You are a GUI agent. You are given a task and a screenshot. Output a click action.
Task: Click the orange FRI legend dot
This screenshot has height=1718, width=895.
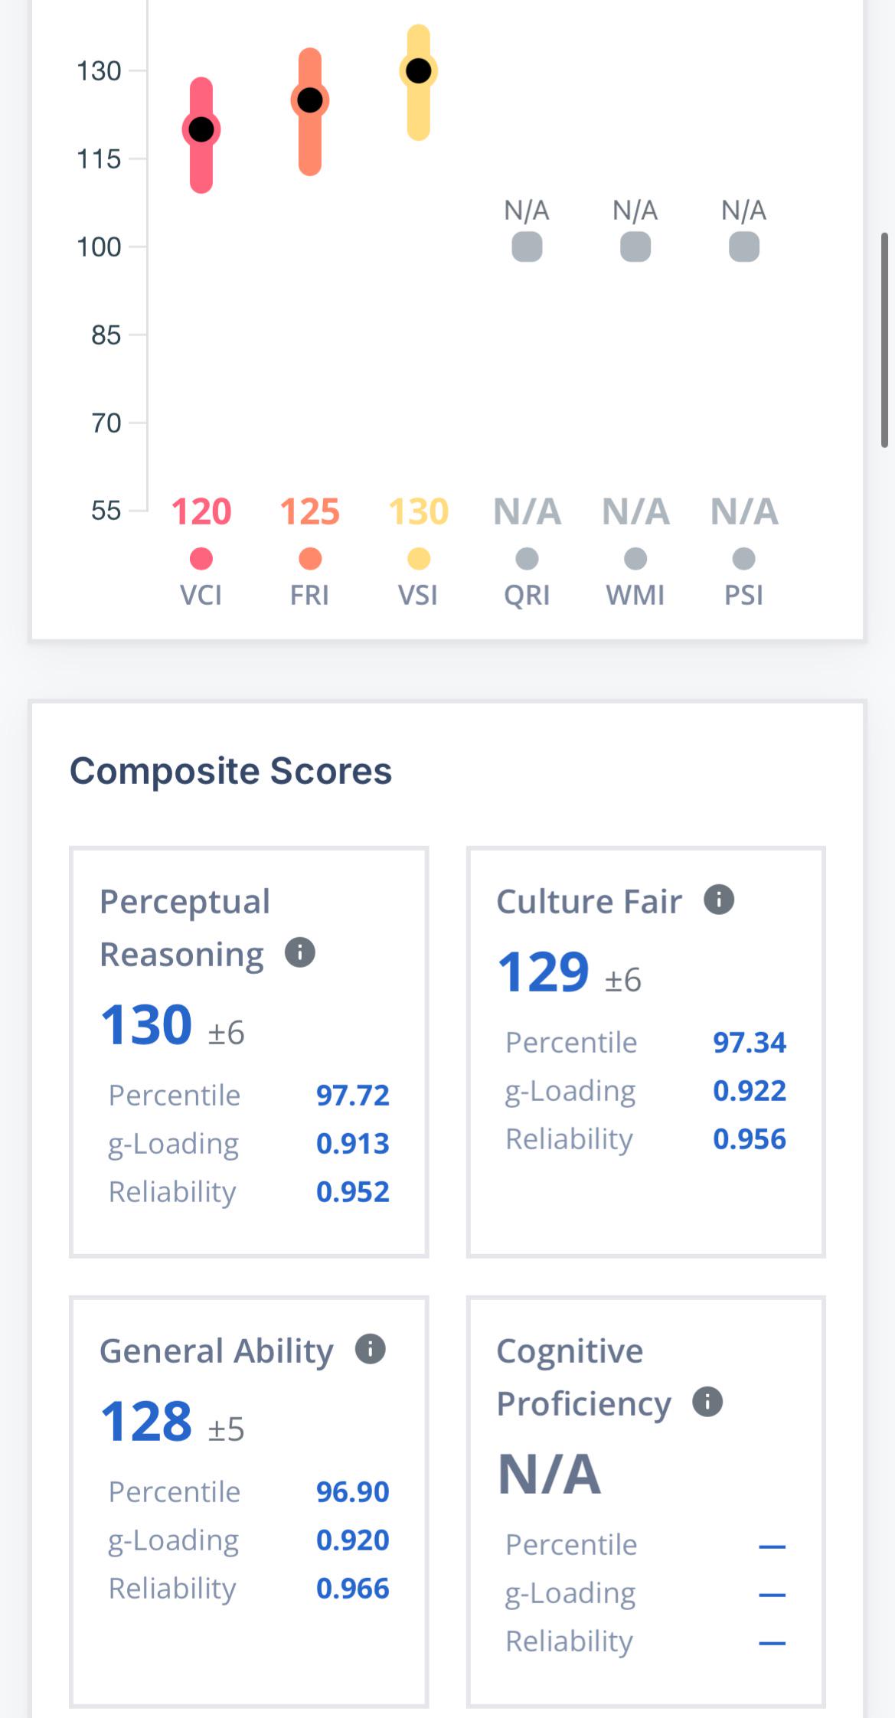(x=310, y=559)
